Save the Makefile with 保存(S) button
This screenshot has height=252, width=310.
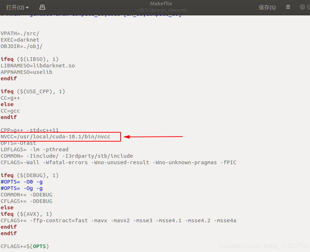(267, 8)
